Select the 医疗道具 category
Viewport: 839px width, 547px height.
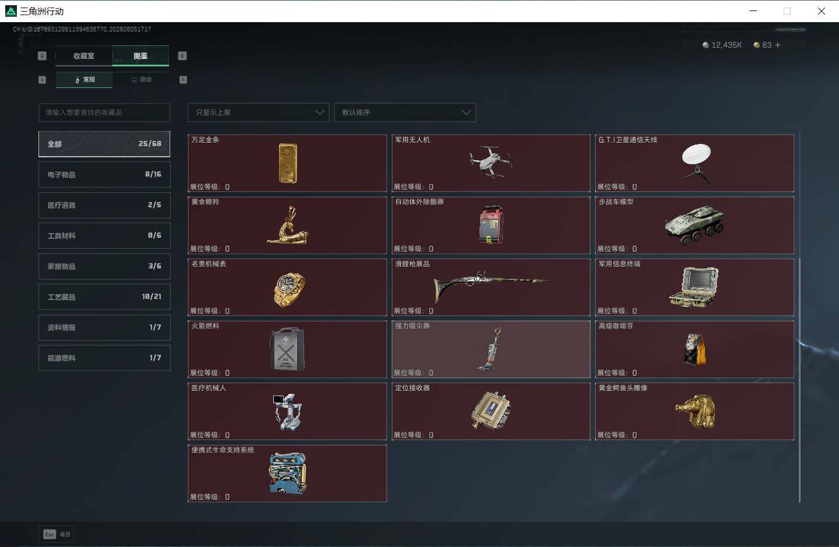[x=104, y=205]
